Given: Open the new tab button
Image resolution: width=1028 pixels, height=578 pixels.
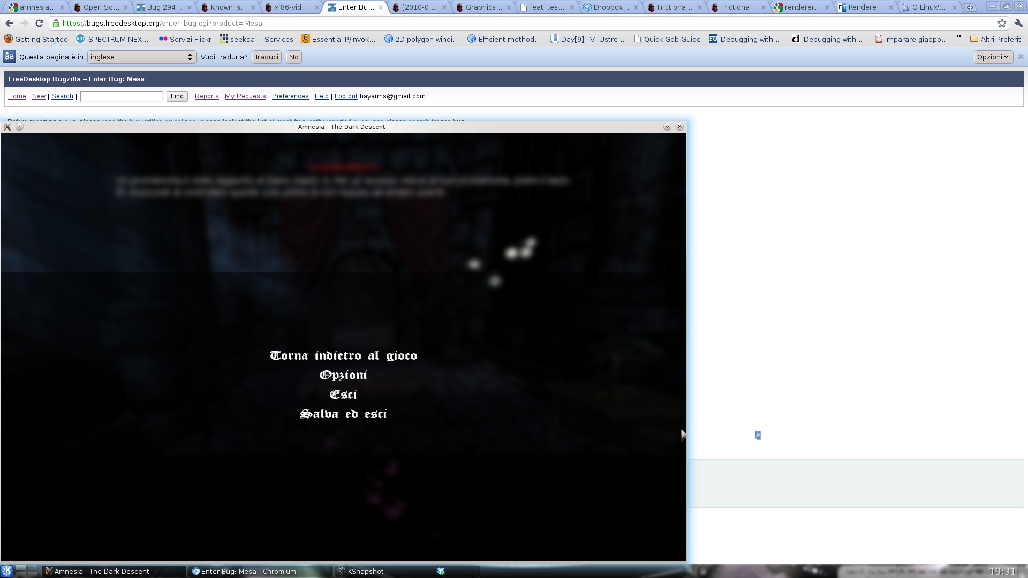Looking at the screenshot, I should (x=970, y=7).
